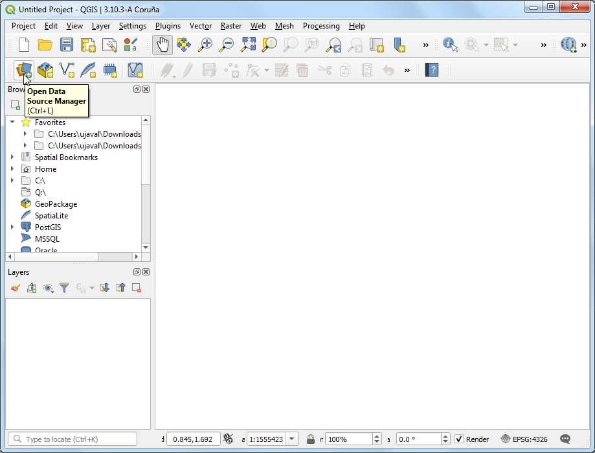This screenshot has width=595, height=453.
Task: Open the Data Source Manager icon
Action: point(24,70)
